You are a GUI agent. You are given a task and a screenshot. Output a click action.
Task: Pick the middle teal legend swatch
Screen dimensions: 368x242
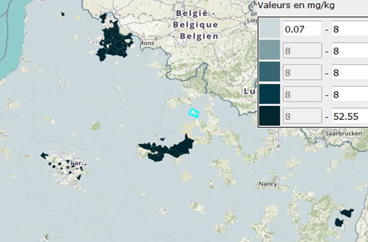click(269, 73)
